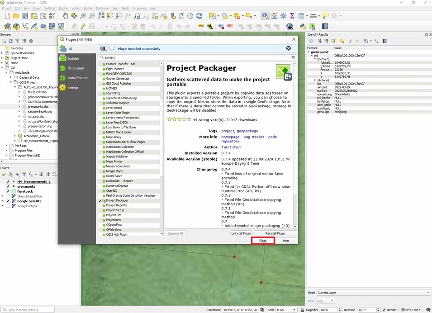Image resolution: width=432 pixels, height=313 pixels.
Task: Dismiss the 'Plugin installed successfully' message
Action: [288, 48]
